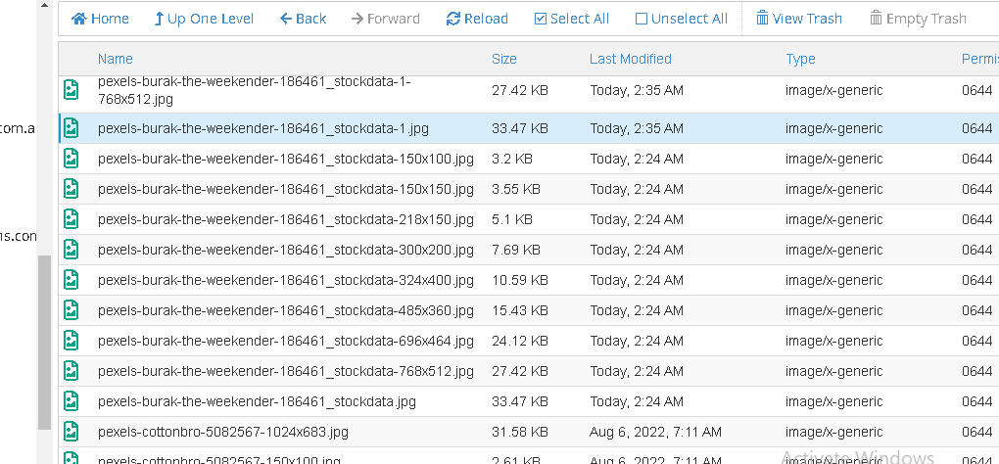Sort by Last Modified column header
Screen dimensions: 999x464
pos(630,59)
